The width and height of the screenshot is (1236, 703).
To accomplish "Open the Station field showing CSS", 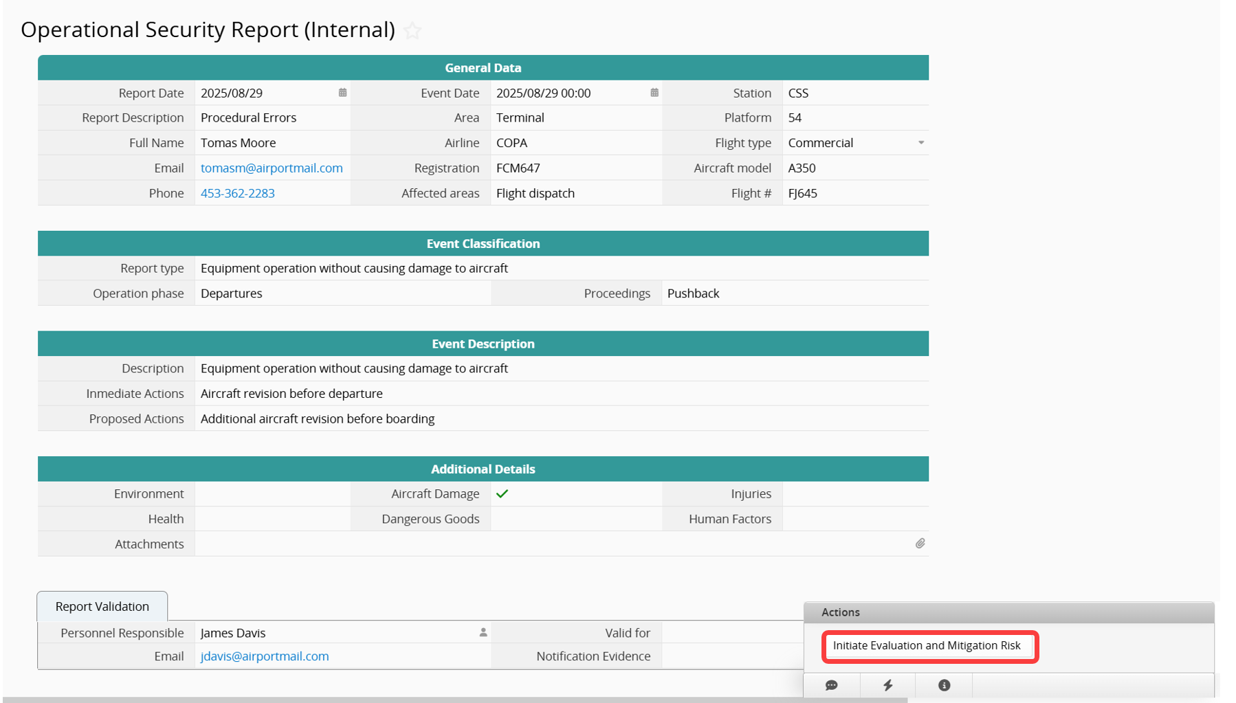I will 854,93.
